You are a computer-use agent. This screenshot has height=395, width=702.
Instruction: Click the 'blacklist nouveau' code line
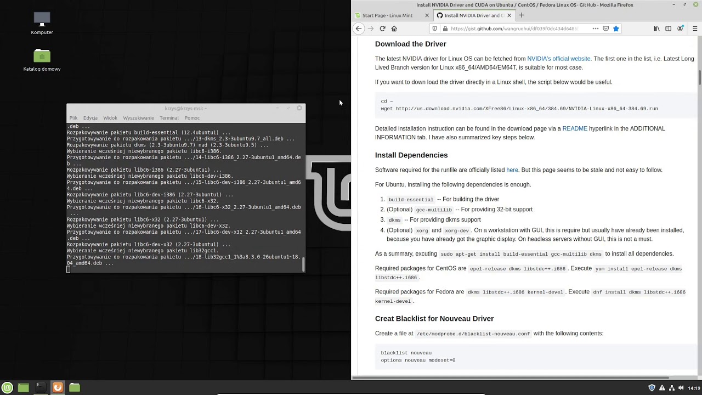406,353
